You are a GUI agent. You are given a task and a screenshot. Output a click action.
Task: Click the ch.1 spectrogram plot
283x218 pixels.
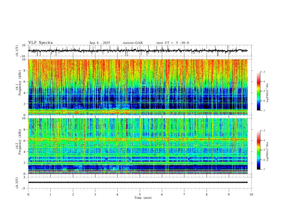pos(138,87)
